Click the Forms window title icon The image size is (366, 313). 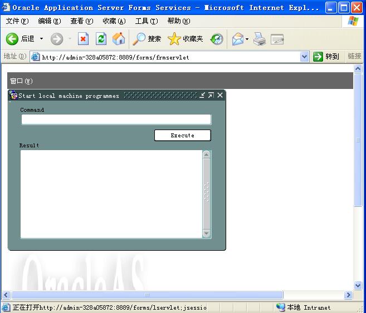coord(13,96)
